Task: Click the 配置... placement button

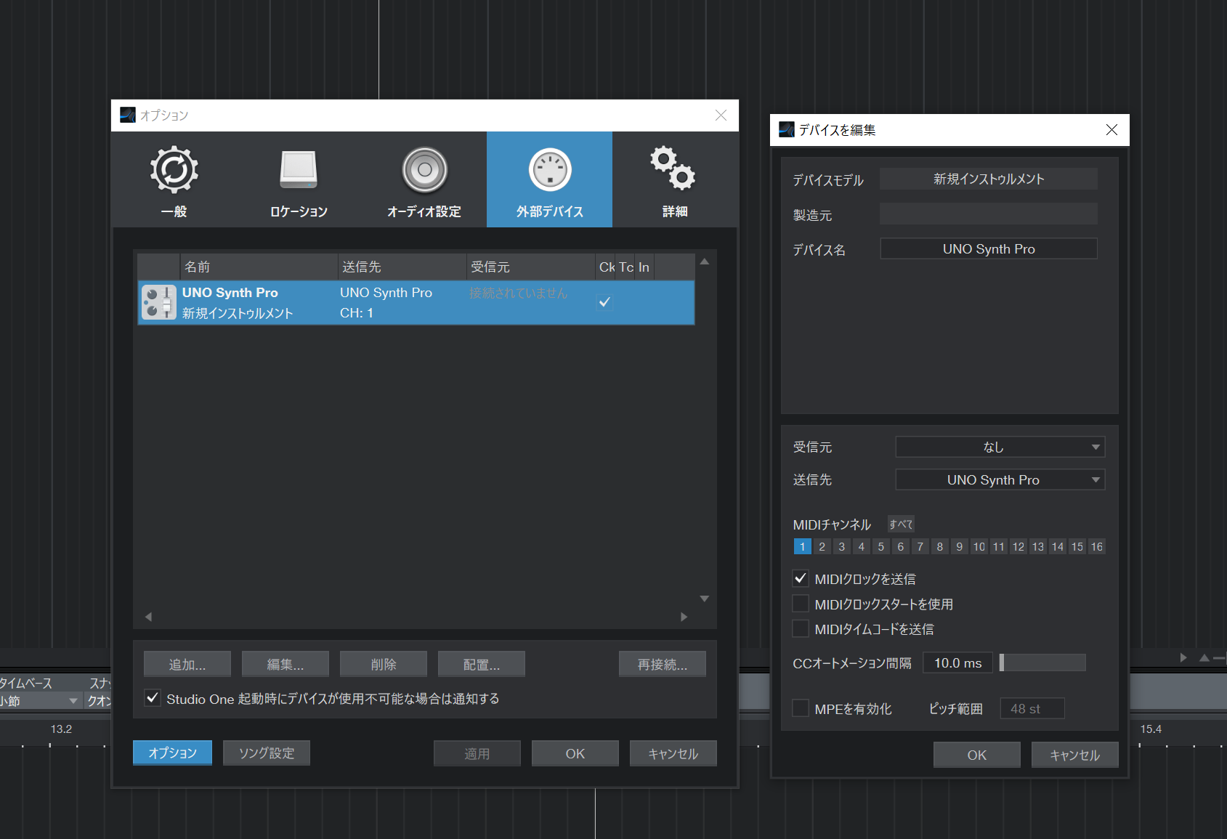Action: pyautogui.click(x=482, y=664)
